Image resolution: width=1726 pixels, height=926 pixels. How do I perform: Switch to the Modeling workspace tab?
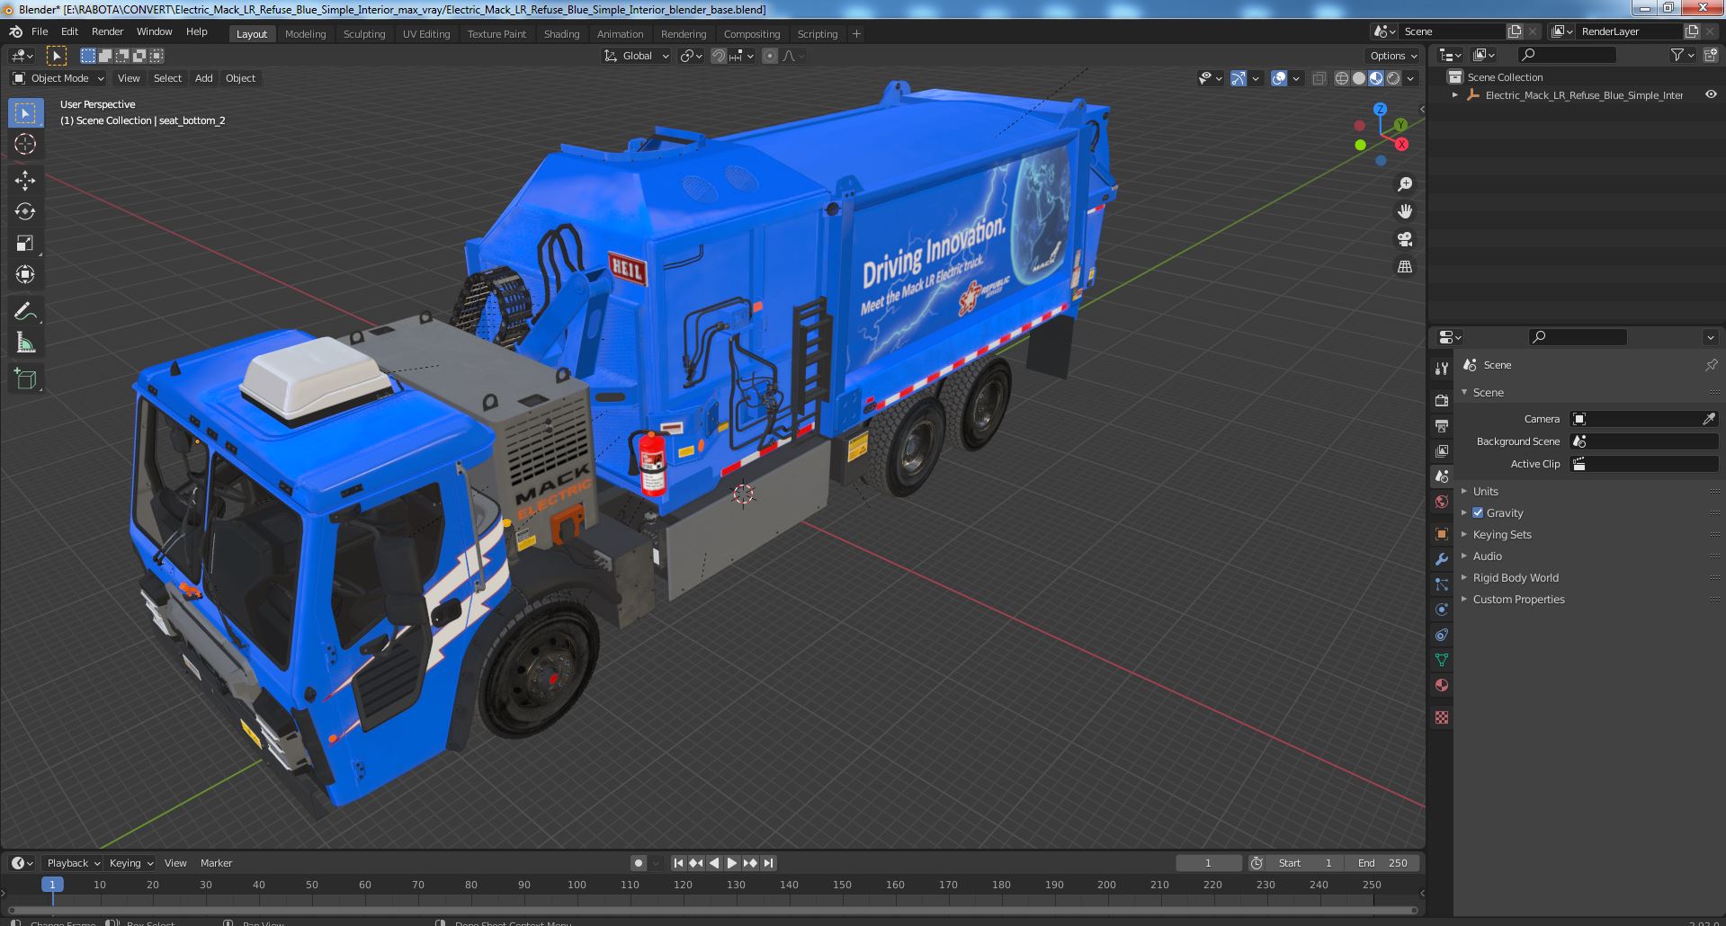305,34
